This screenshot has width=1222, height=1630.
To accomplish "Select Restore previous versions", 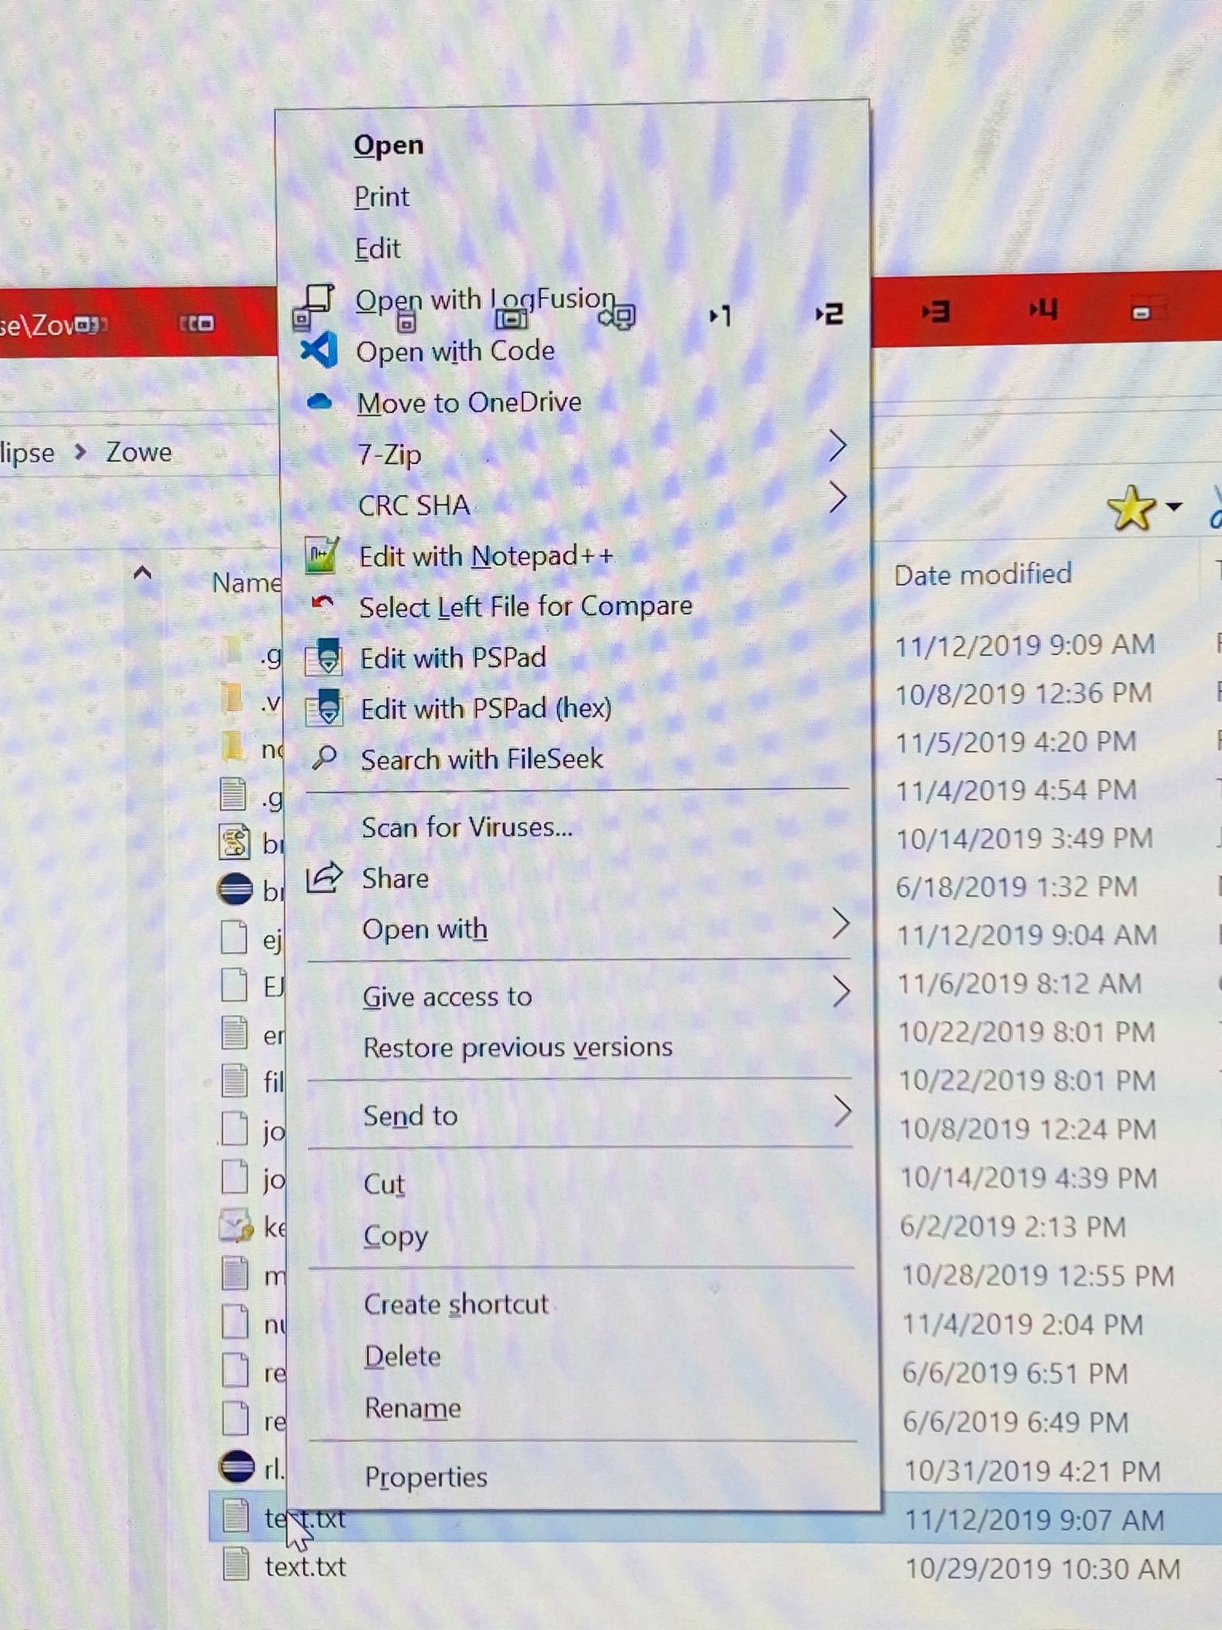I will pyautogui.click(x=517, y=1047).
